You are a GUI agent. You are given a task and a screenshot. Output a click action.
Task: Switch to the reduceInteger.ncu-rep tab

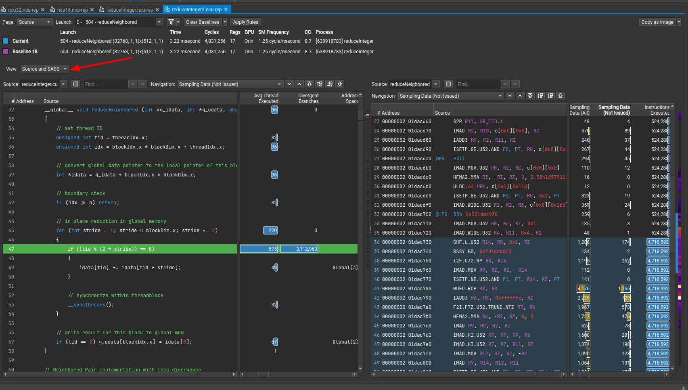point(129,9)
